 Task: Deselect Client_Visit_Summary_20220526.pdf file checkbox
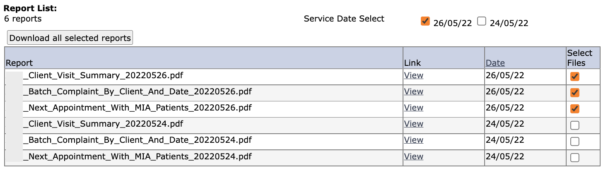point(575,77)
